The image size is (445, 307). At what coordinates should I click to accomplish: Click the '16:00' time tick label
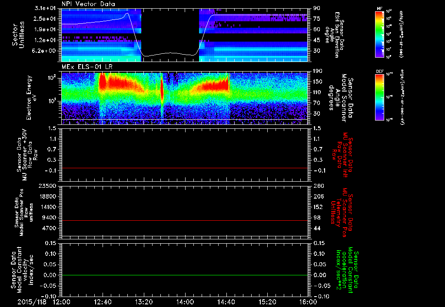308,302
